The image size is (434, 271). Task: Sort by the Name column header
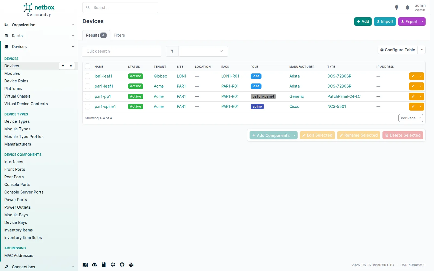coord(99,67)
